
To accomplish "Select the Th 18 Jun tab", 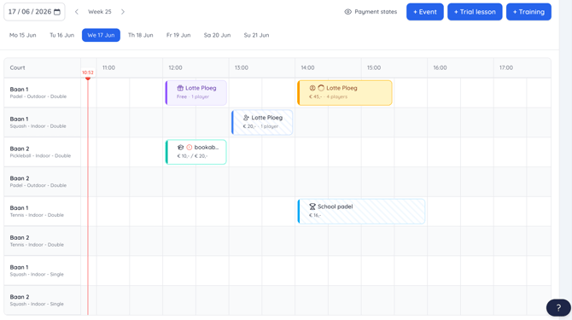I will click(x=141, y=35).
